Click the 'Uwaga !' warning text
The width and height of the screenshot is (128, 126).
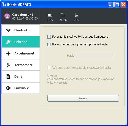[53, 75]
